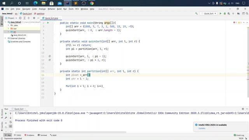Open Windows Start menu
Screen dimensions: 249x140
4,3
